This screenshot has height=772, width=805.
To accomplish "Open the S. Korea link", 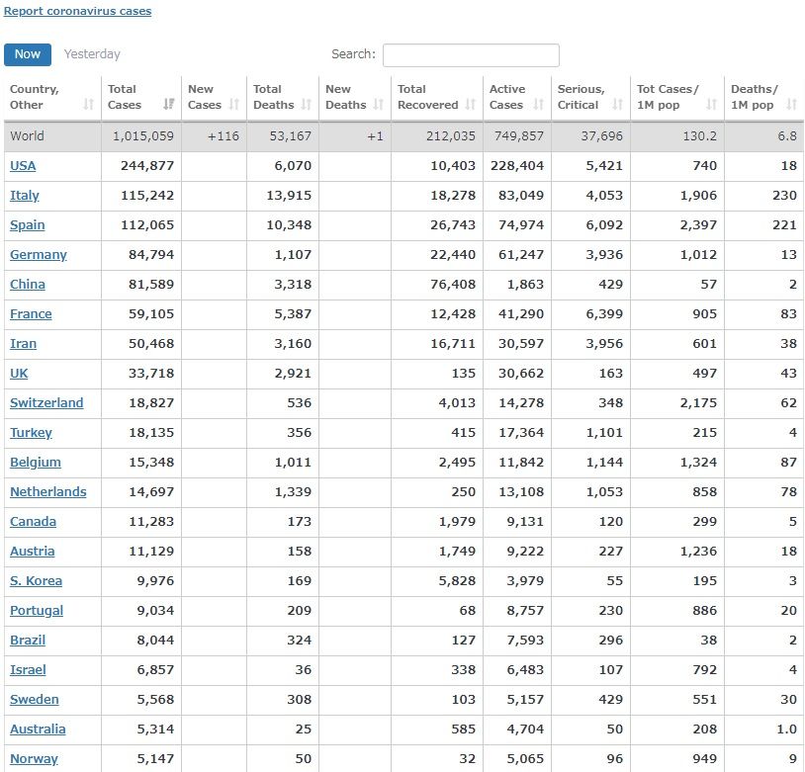I will (36, 581).
